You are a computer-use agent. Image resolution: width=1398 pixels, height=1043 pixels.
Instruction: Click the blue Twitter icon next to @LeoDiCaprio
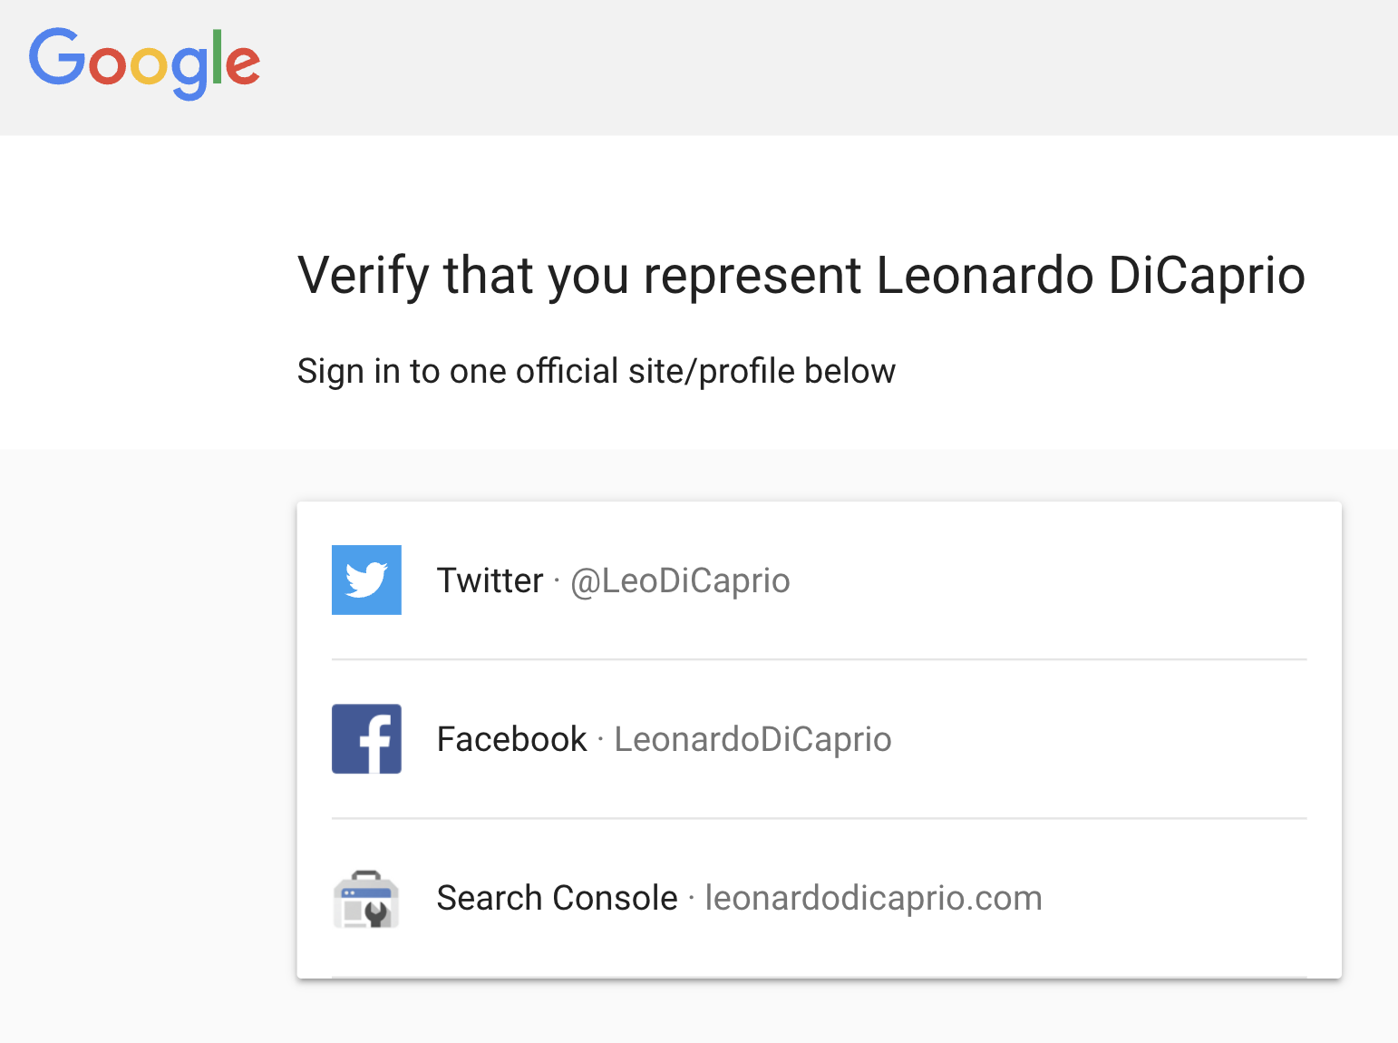click(366, 580)
